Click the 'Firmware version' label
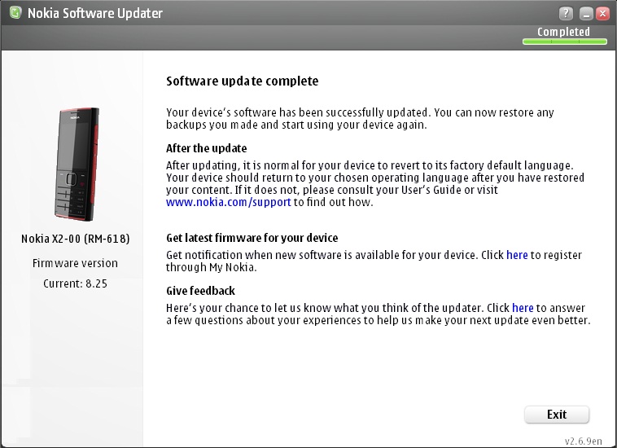The width and height of the screenshot is (617, 448). point(75,263)
